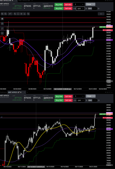Switch to the second MBT APR25 tab at top

coord(24,1)
